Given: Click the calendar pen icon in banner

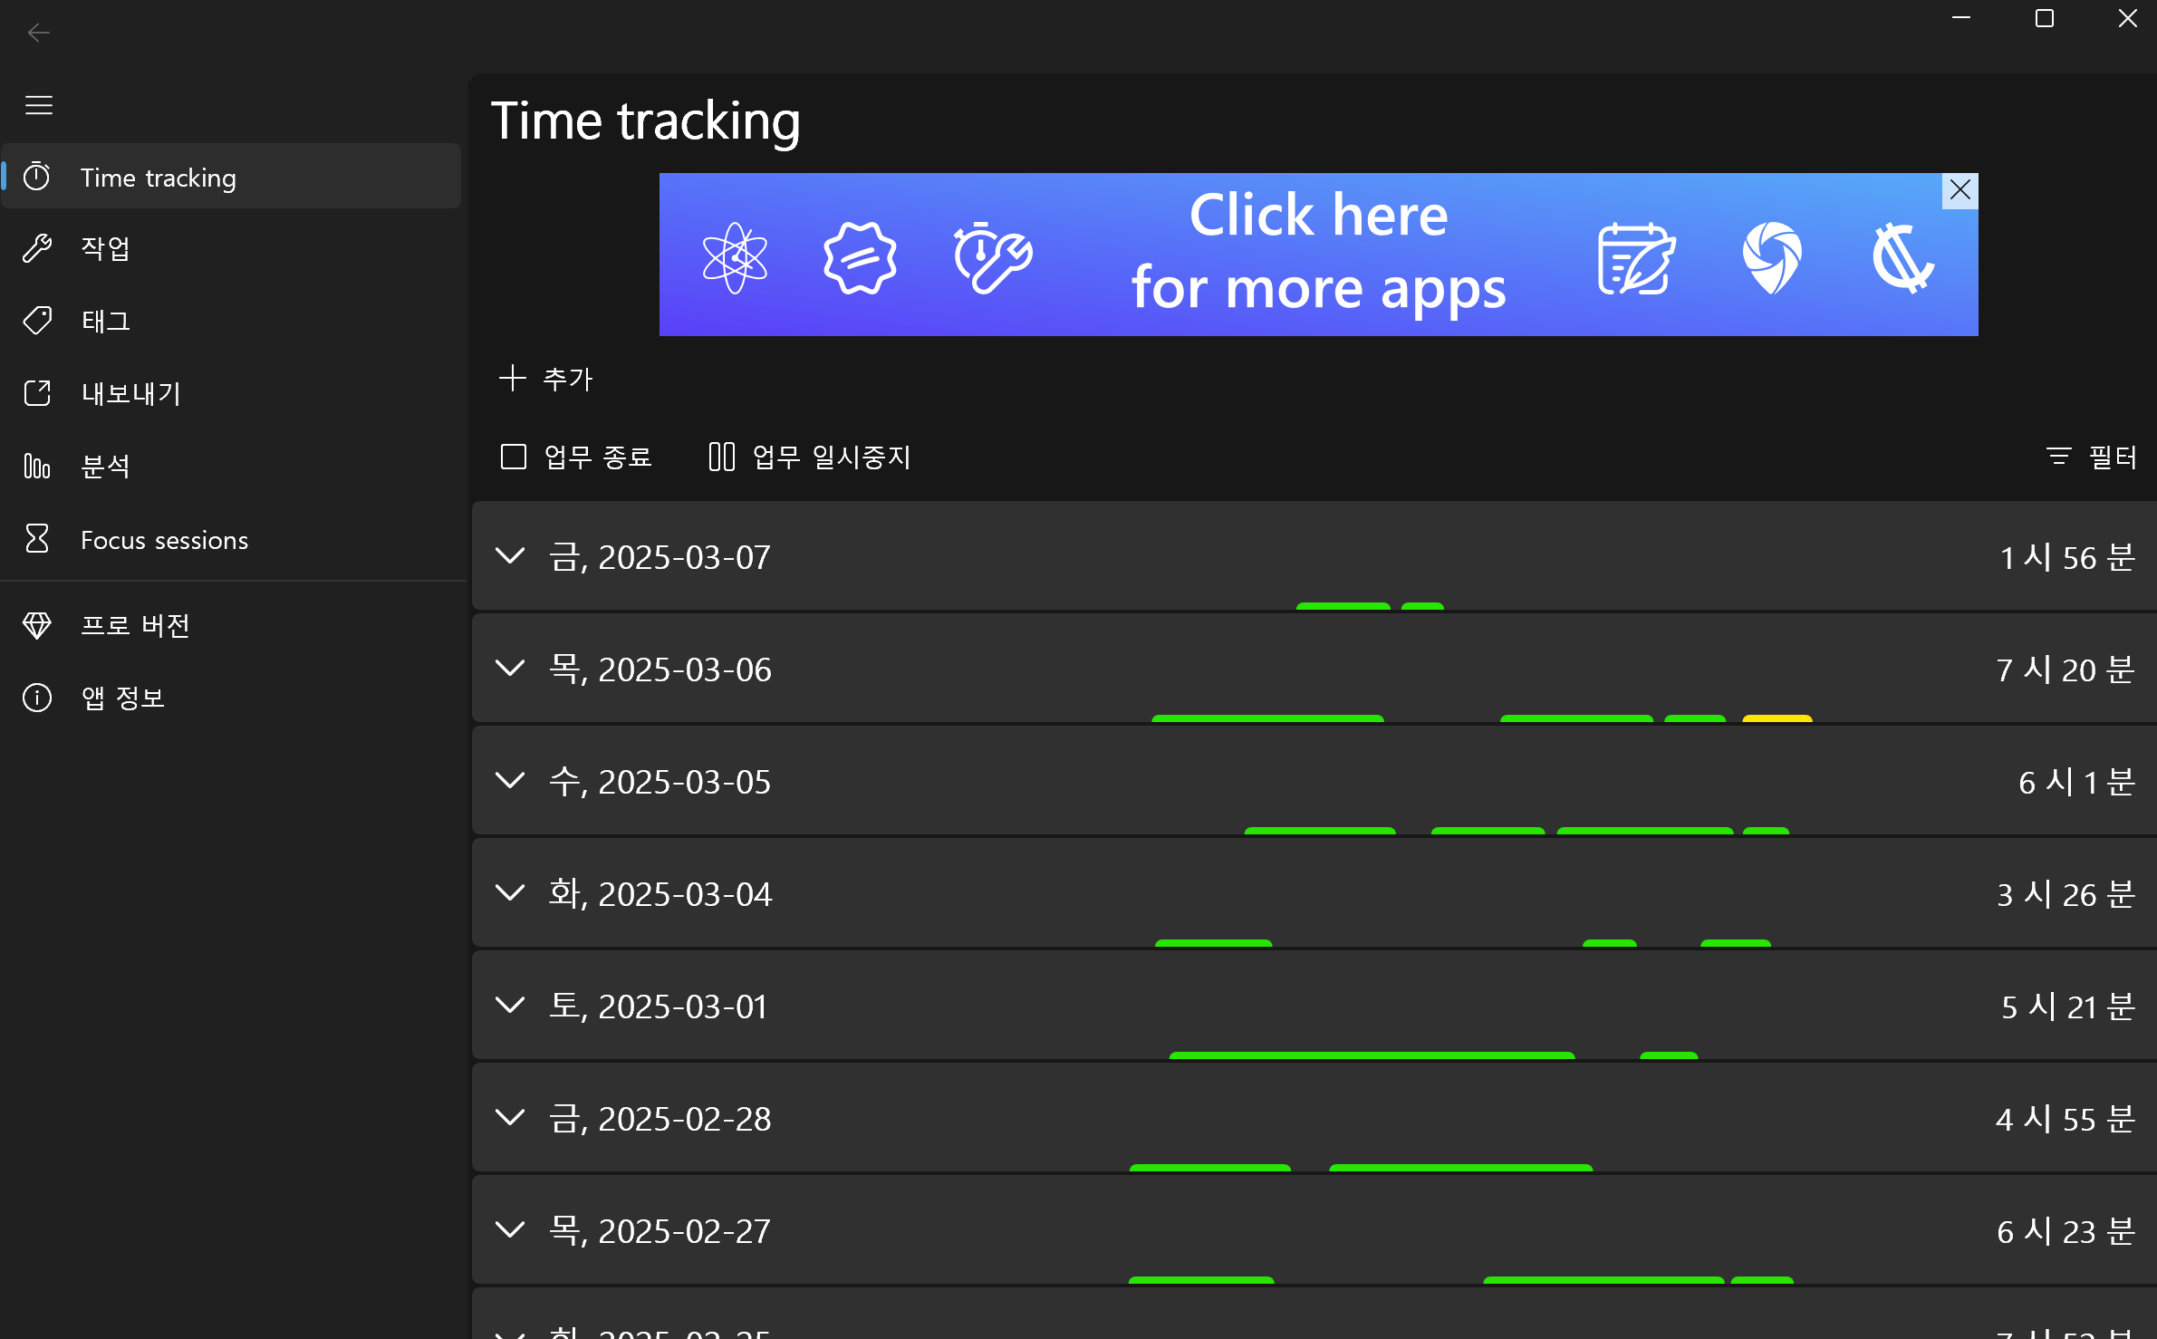Looking at the screenshot, I should (1635, 259).
